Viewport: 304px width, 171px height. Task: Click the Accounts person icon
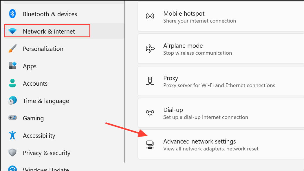pyautogui.click(x=12, y=83)
